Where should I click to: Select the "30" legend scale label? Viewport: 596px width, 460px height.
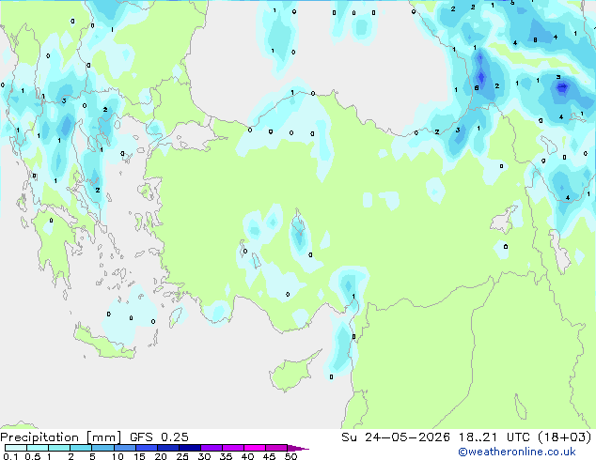(x=204, y=456)
